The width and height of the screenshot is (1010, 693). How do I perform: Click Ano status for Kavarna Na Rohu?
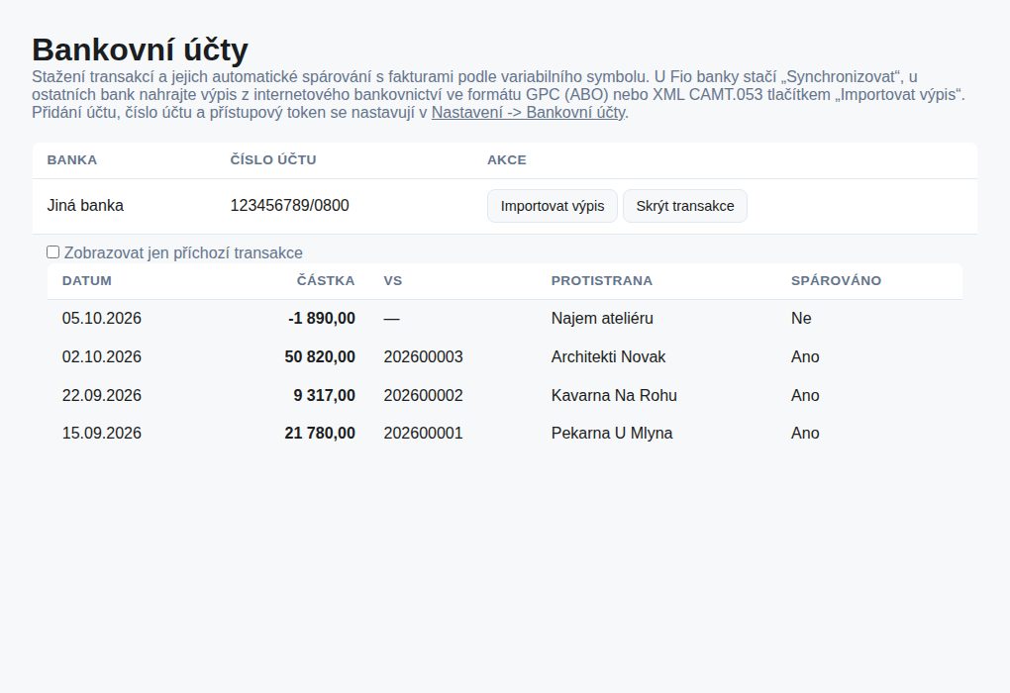pos(805,395)
